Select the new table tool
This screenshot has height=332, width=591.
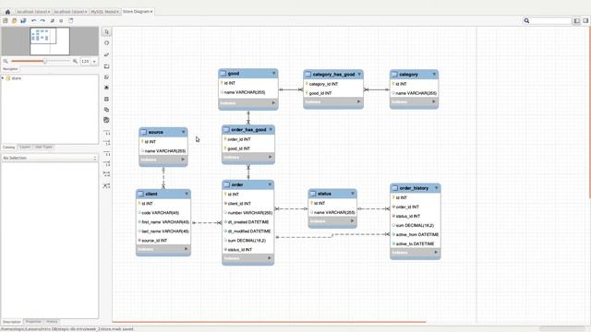pos(107,99)
